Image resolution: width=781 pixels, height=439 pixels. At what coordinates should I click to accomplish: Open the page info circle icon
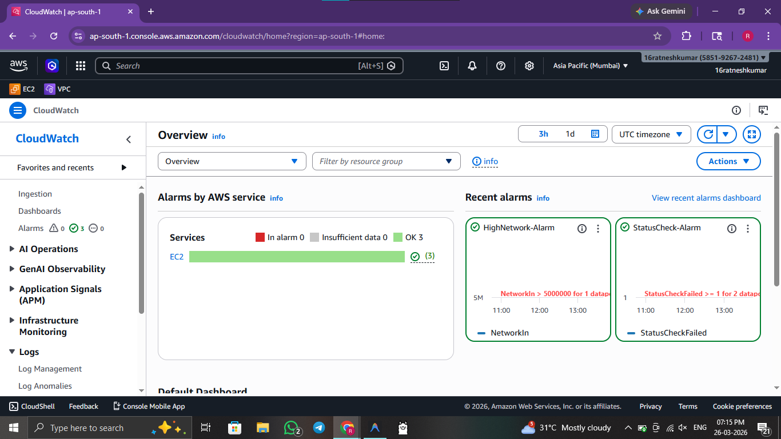pyautogui.click(x=736, y=110)
